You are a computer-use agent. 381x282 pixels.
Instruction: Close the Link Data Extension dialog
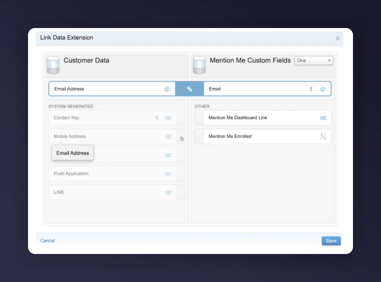click(338, 39)
